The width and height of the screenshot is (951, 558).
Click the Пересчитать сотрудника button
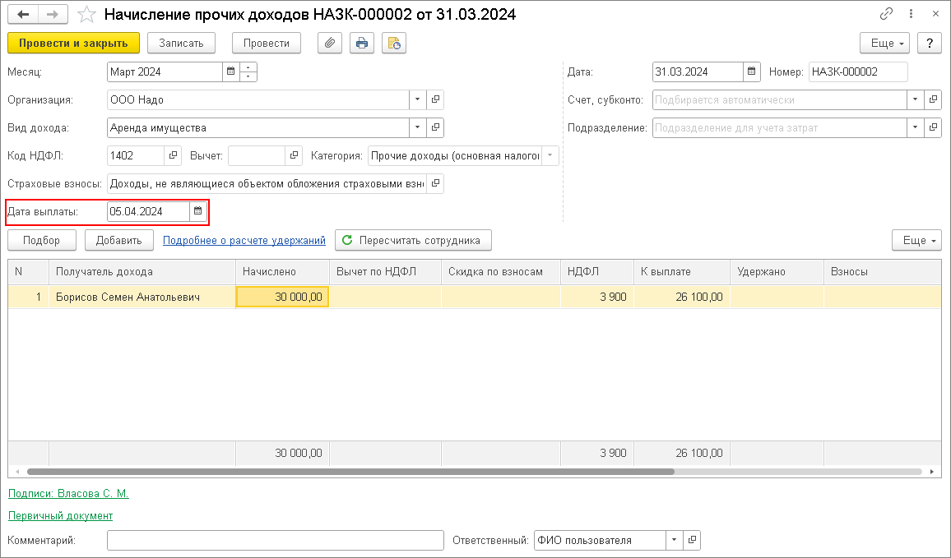click(413, 240)
